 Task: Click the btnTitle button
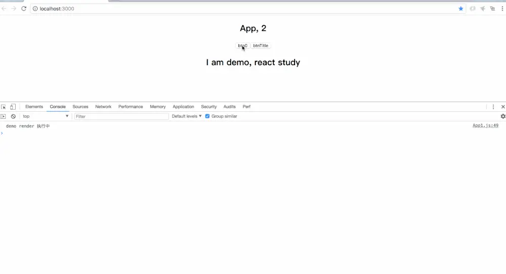pos(261,45)
